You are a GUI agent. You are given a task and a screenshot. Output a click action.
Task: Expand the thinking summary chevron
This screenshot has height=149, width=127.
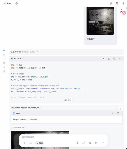[37, 52]
